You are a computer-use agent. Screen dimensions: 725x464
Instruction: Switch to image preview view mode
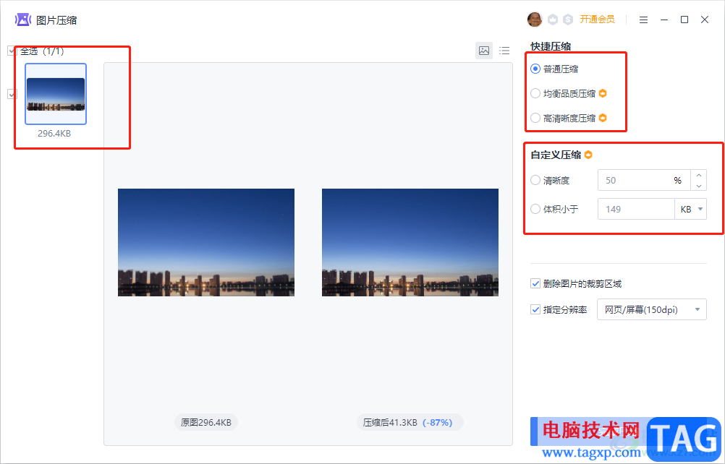(484, 51)
